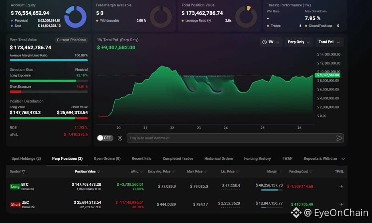Screen dimensions: 372x223
Task: Click the PnL chart current value marker
Action: [328, 75]
